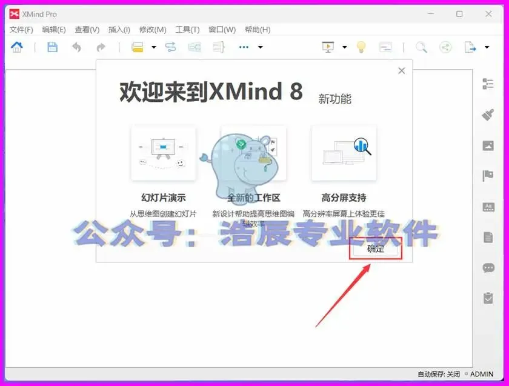Select the 高分屏支持 feature thumbnail
The height and width of the screenshot is (386, 509).
344,153
